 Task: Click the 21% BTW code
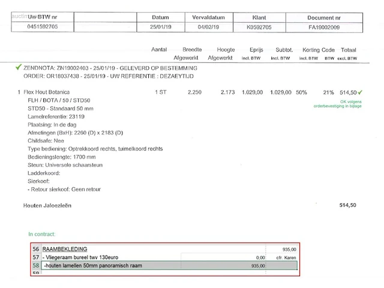click(328, 92)
